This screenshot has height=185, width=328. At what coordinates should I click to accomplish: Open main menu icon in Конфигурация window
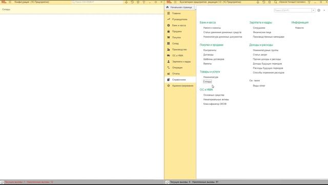click(x=10, y=2)
